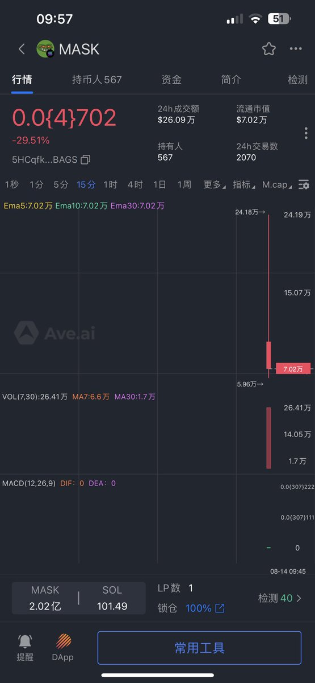Tap the MASK / SOL pool box
The image size is (315, 683).
[78, 598]
